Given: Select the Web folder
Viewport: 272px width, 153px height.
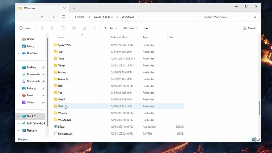Looking at the screenshot, I should (119, 106).
